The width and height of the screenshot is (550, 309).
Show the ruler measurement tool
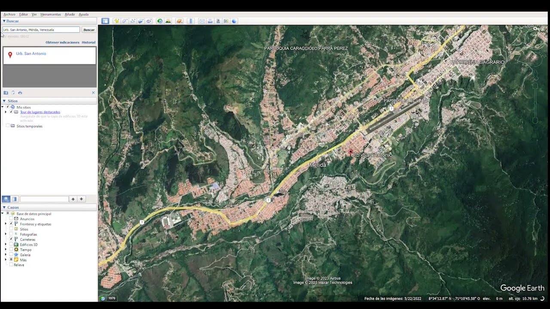[x=191, y=21]
